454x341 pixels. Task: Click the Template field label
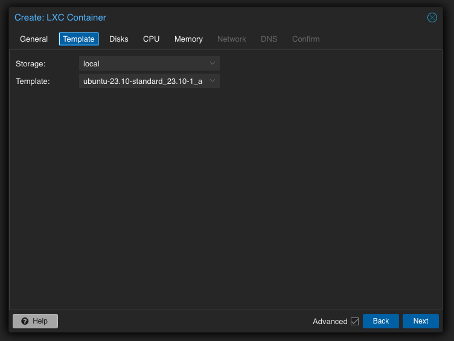[33, 81]
